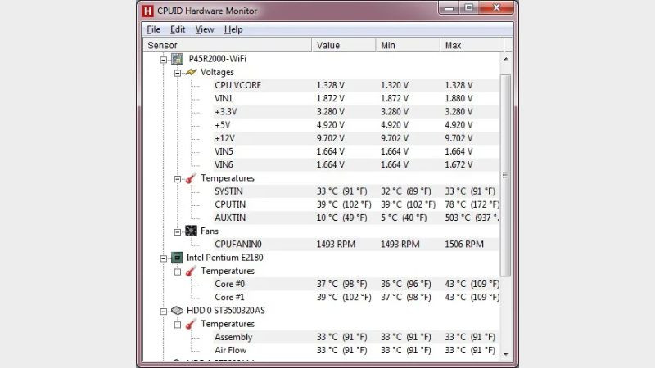The image size is (655, 368).
Task: Click the Intel Pentium E2180 chip icon
Action: coord(177,258)
